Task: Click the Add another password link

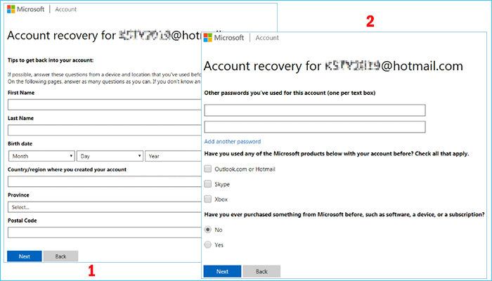Action: coord(233,141)
